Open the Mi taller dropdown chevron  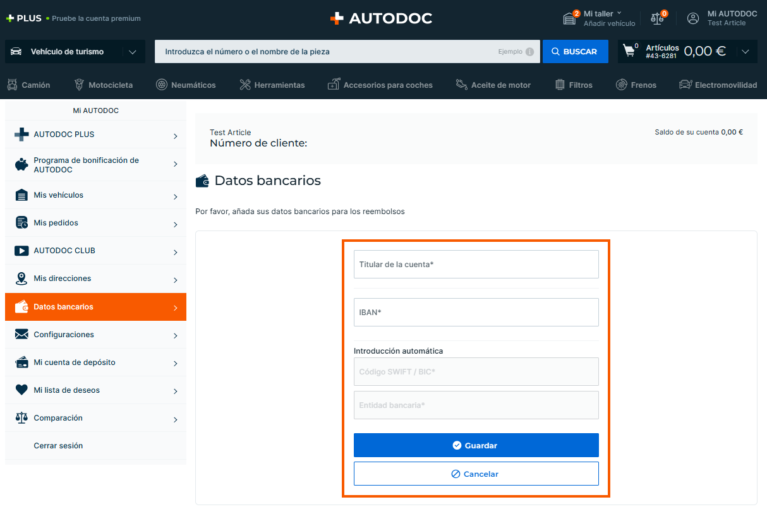pos(619,13)
